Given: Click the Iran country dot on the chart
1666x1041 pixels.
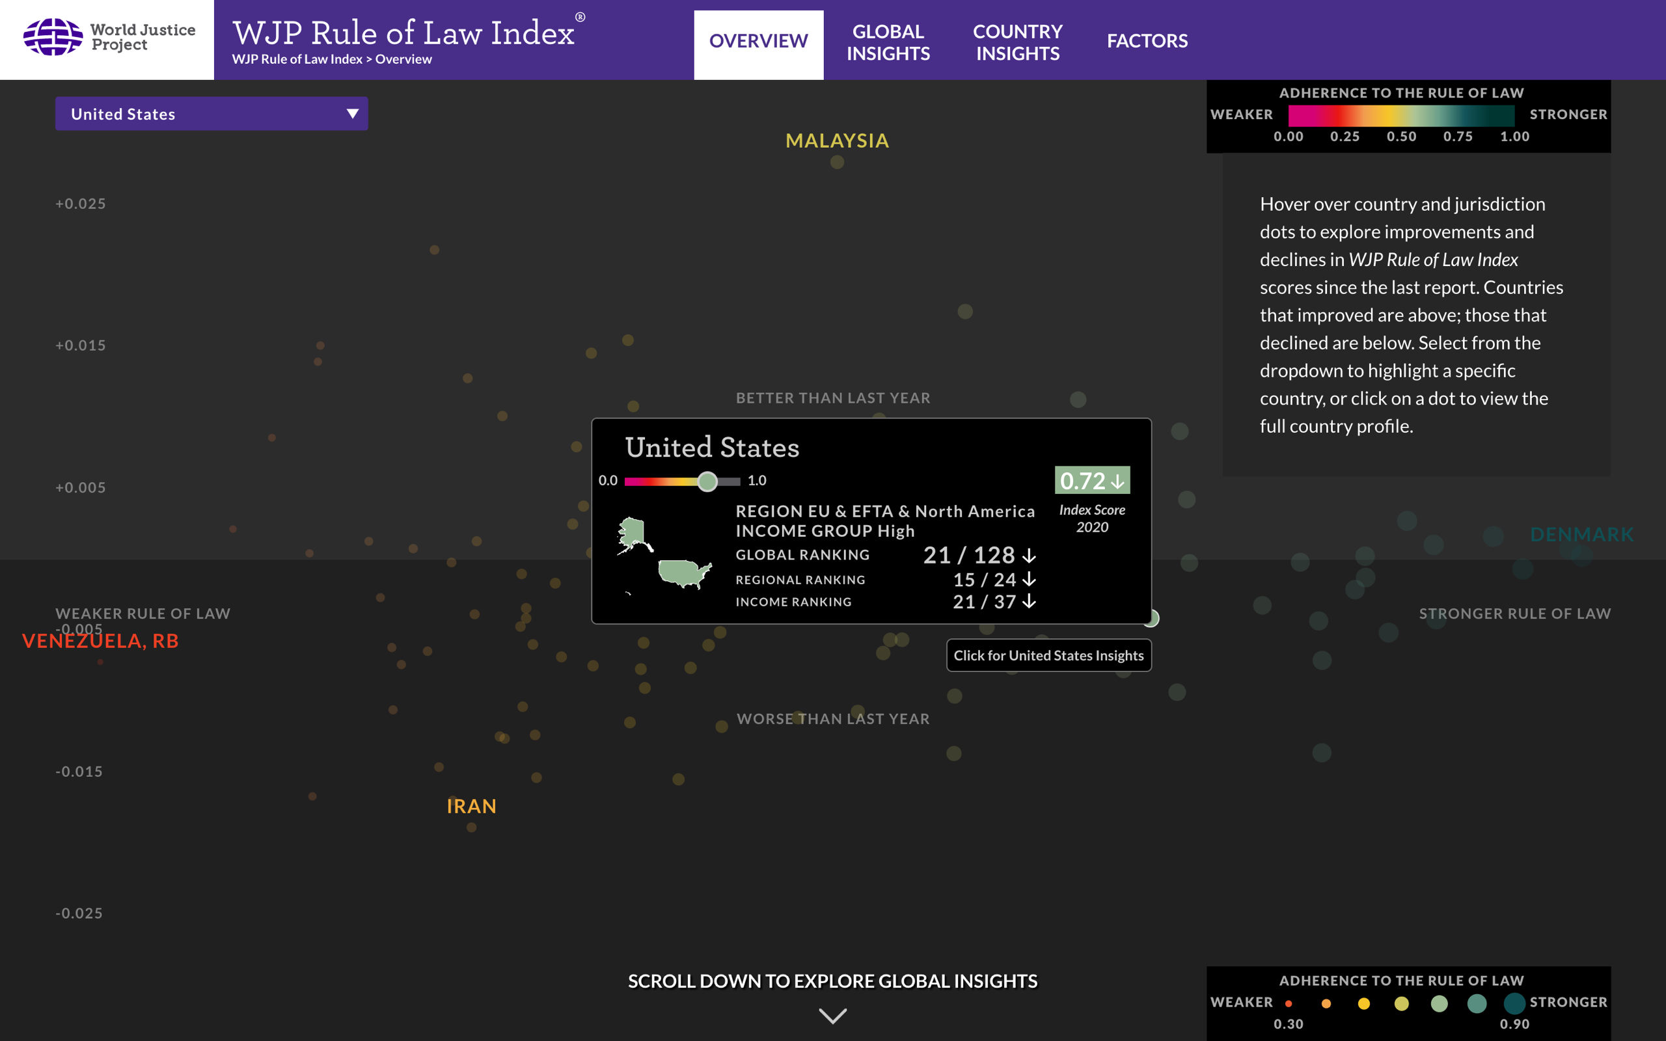Looking at the screenshot, I should tap(470, 826).
